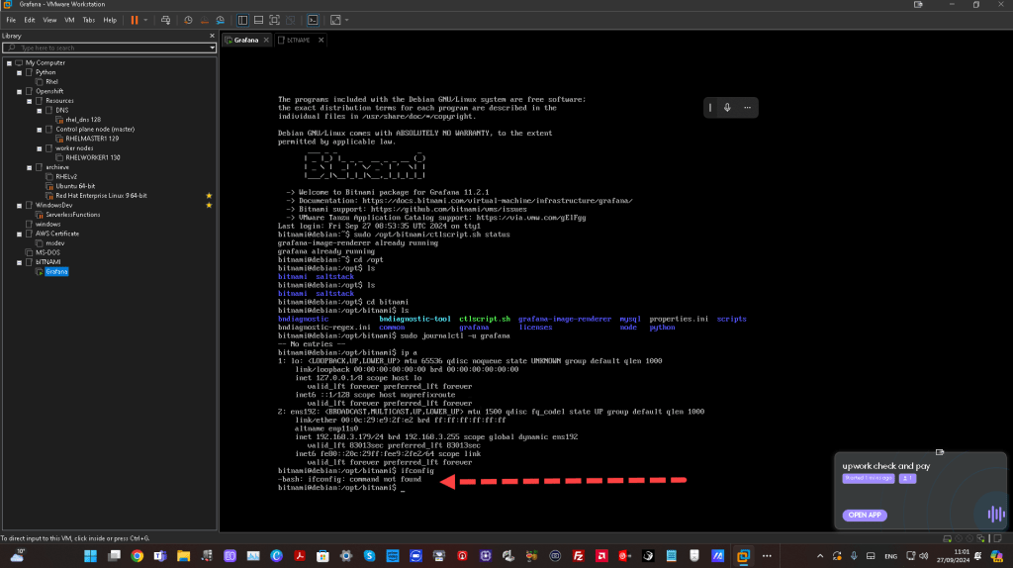Collapse the My Computer tree node

(x=9, y=63)
